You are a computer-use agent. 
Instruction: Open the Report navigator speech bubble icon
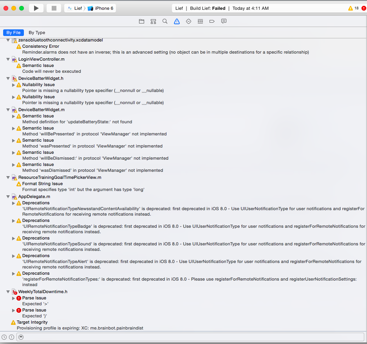(x=224, y=21)
